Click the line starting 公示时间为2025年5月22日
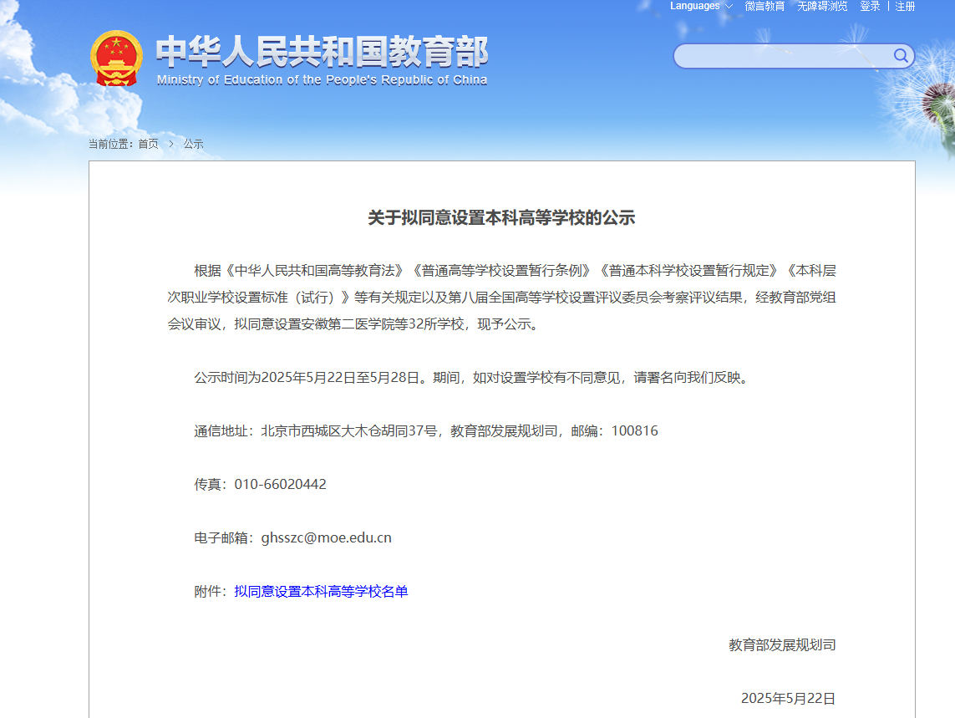 click(x=473, y=377)
